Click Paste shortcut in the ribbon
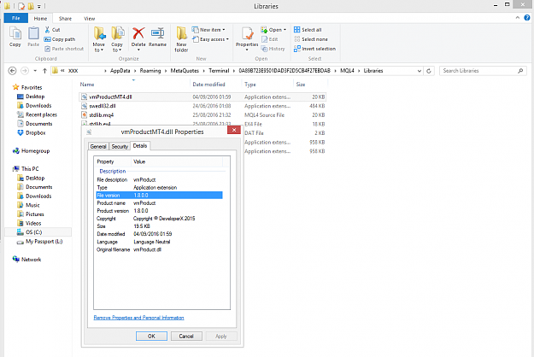 64,49
